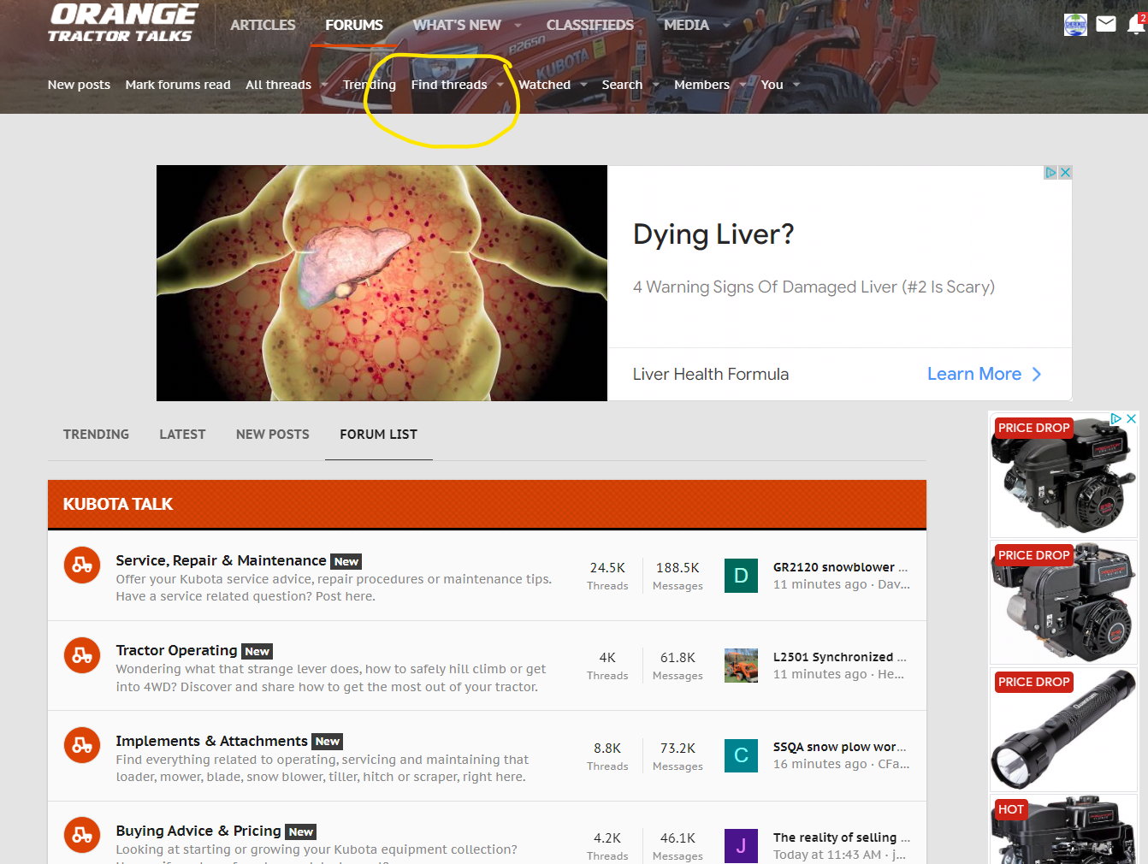
Task: Click Service, Repair & Maintenance tractor icon
Action: tap(82, 565)
